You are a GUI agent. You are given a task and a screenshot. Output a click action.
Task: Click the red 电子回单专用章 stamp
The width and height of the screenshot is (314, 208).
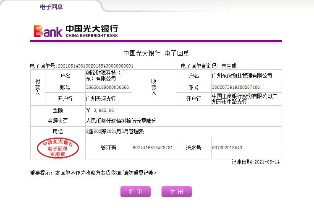pyautogui.click(x=58, y=148)
